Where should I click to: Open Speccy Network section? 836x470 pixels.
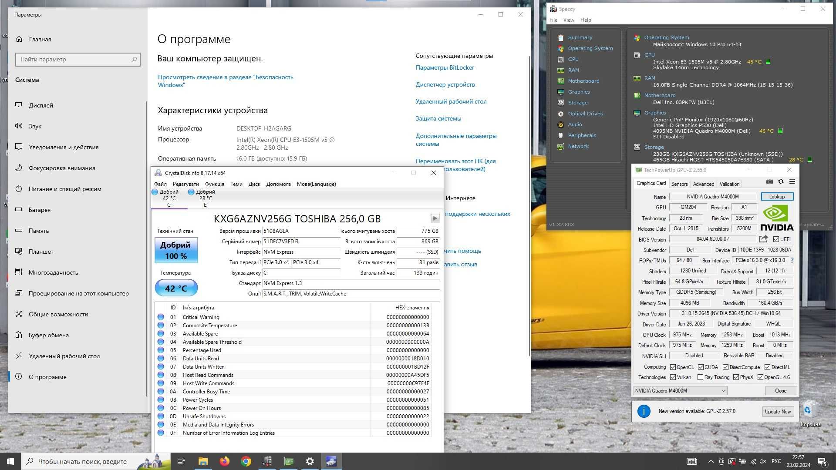[578, 146]
